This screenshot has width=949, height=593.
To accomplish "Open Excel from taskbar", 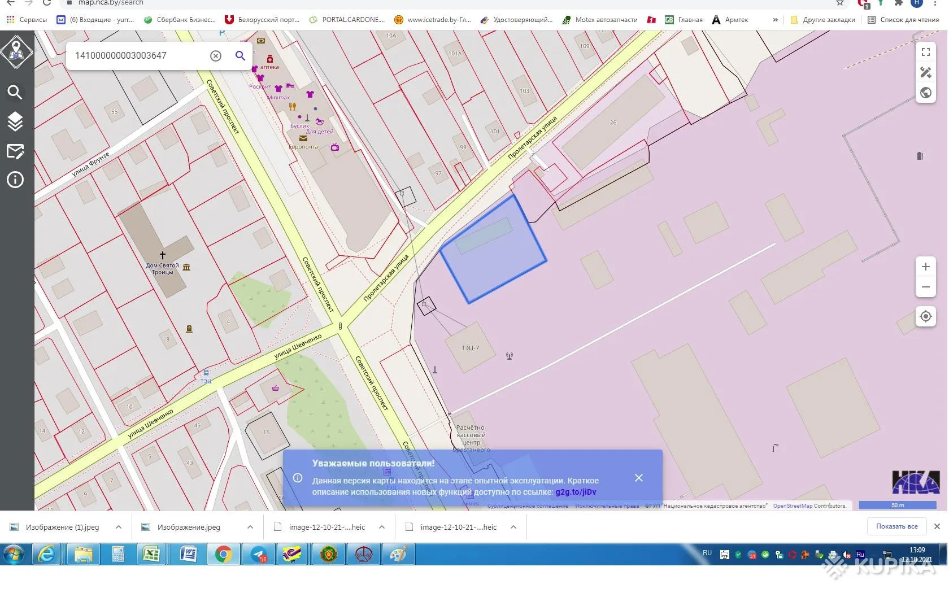I will click(151, 555).
